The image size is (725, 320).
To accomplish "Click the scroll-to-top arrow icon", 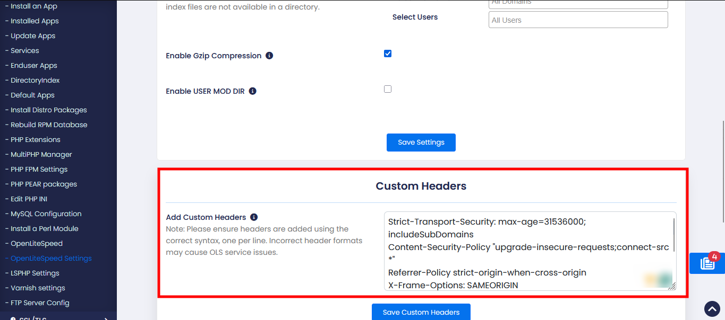I will pyautogui.click(x=712, y=309).
